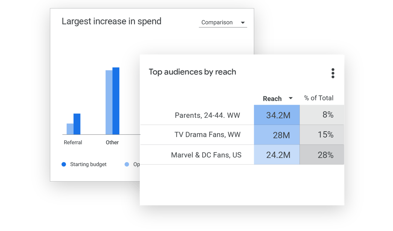
Task: Click the Top audiences by reach title
Action: click(x=193, y=72)
